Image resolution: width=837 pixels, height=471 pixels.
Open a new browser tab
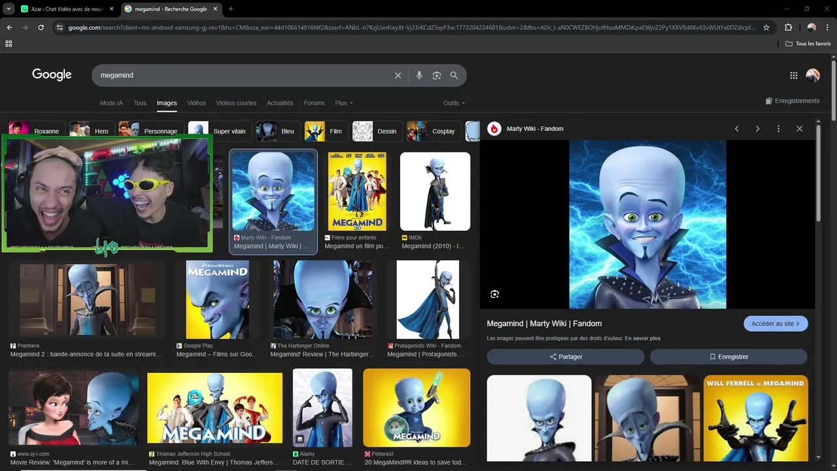click(231, 9)
